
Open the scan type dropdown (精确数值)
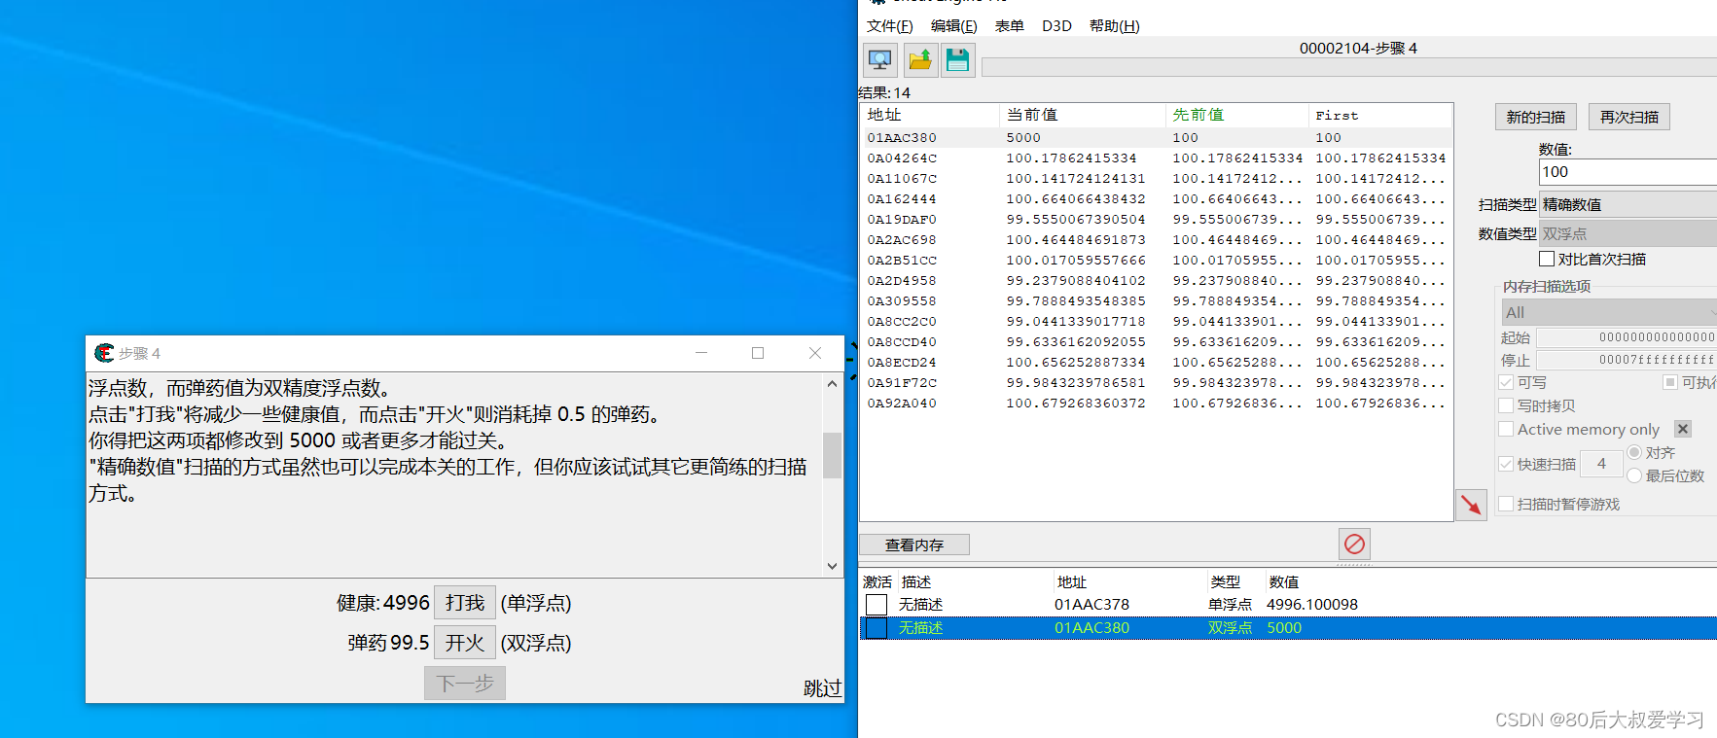pyautogui.click(x=1628, y=204)
